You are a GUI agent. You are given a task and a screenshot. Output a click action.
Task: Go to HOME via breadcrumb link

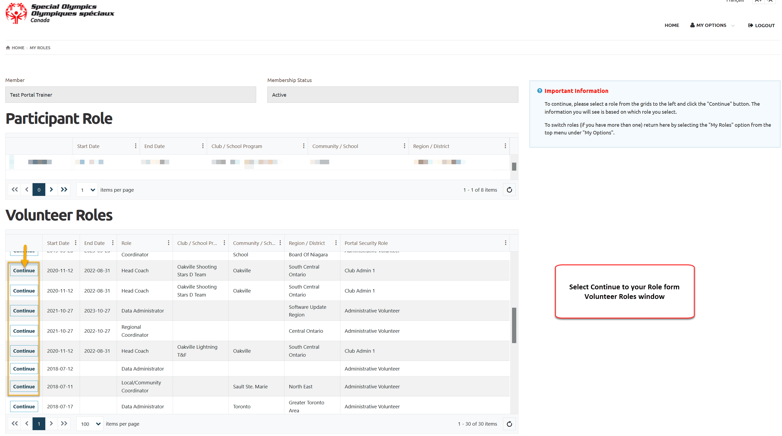(x=18, y=48)
